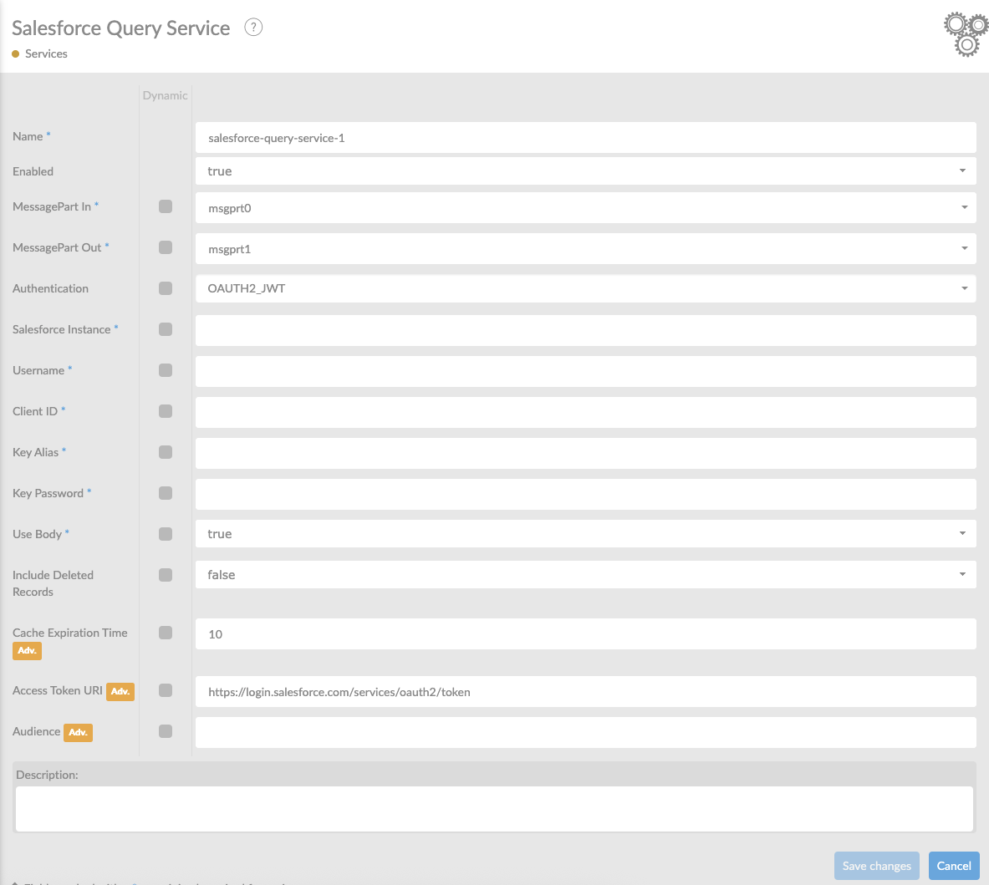Screen dimensions: 989x885
Task: Open the Enabled dropdown showing true
Action: 585,171
